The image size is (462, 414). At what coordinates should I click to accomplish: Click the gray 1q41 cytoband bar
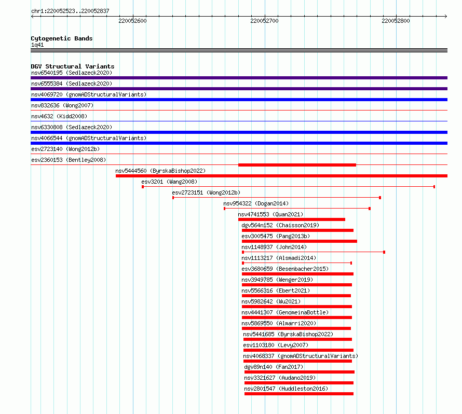tap(239, 50)
